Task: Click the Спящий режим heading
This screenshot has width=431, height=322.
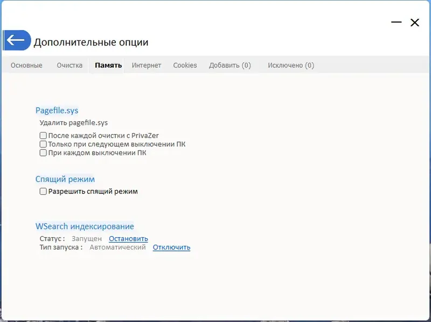Action: click(x=65, y=179)
